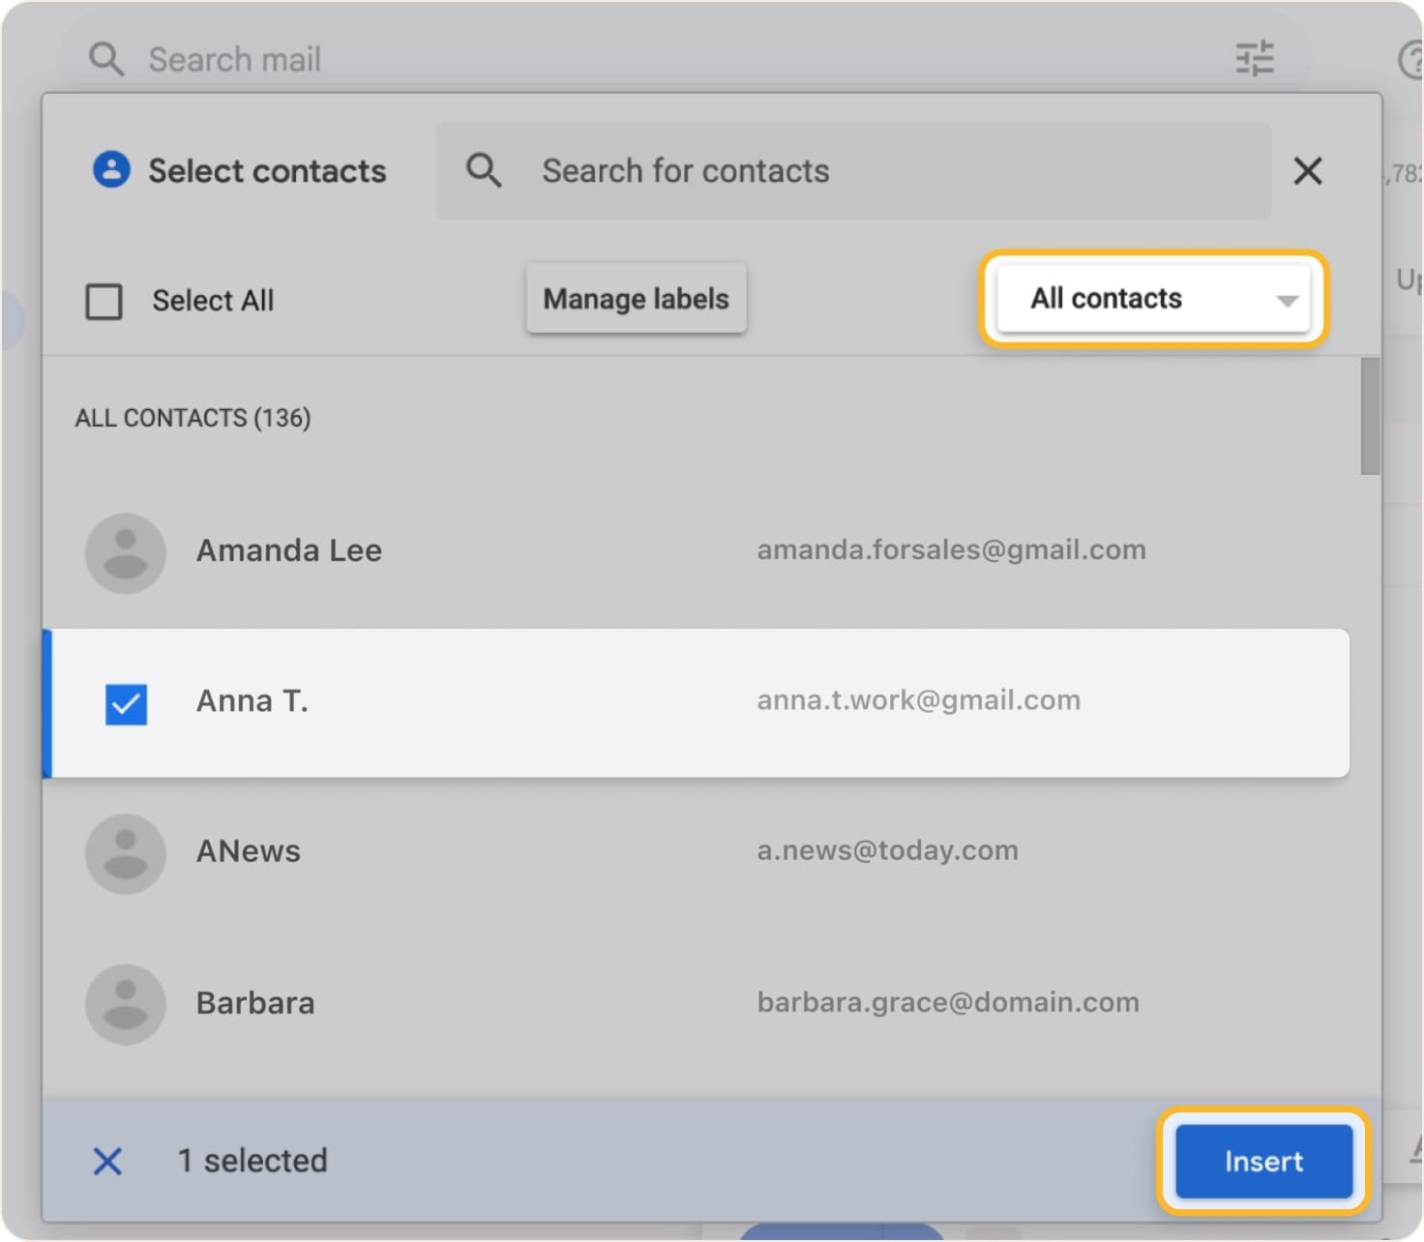This screenshot has width=1424, height=1242.
Task: Select the contact Barbara
Action: (580, 1004)
